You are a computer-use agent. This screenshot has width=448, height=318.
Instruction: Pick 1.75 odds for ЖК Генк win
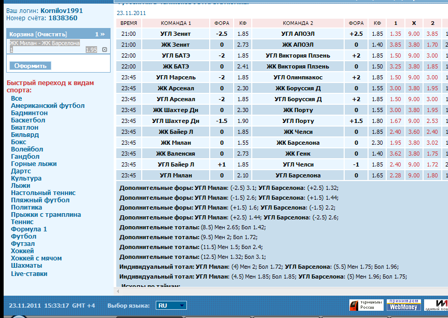point(432,154)
